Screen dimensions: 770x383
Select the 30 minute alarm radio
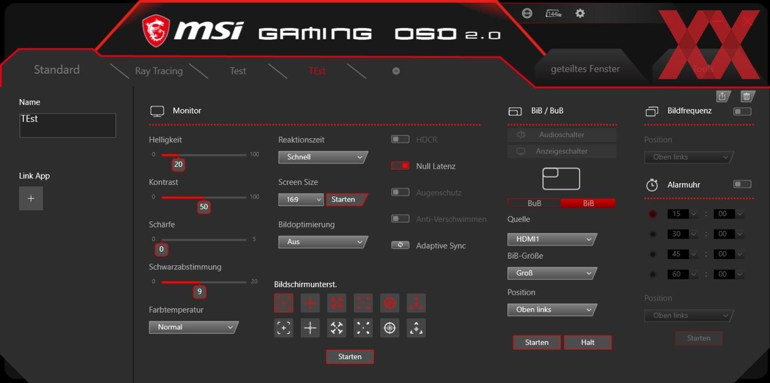(x=653, y=234)
